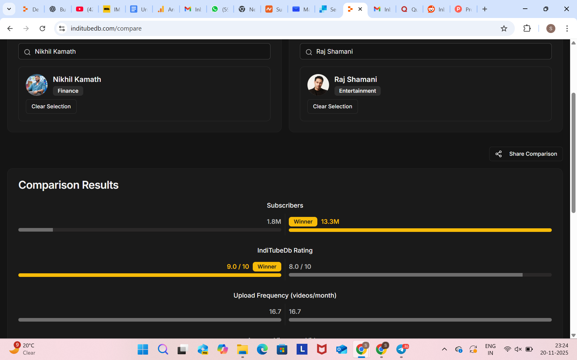This screenshot has width=577, height=360.
Task: Open the browser extensions puzzle icon
Action: coord(527,28)
